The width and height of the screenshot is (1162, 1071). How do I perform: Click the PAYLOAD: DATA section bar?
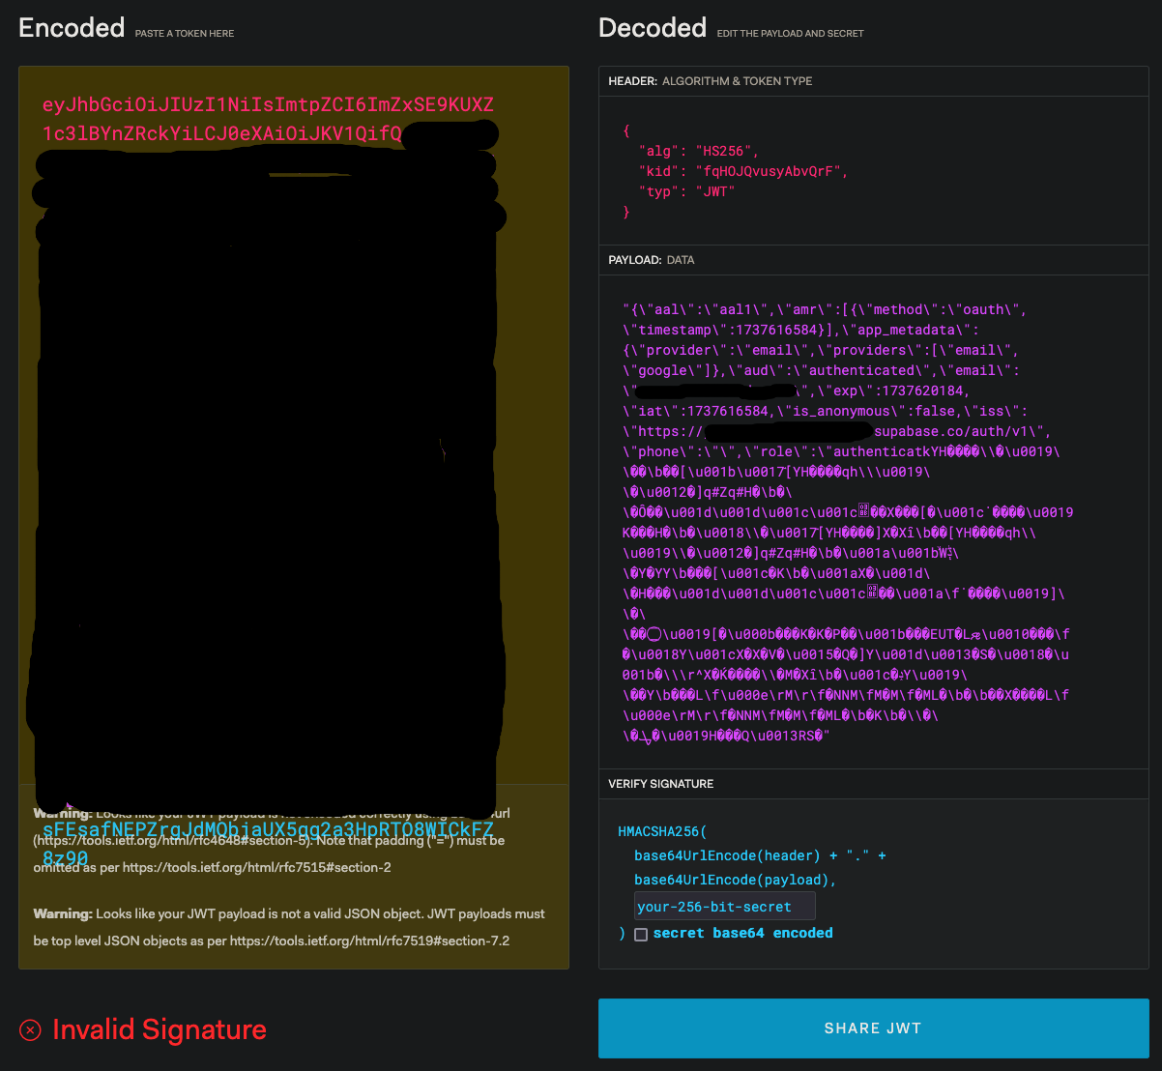coord(873,259)
